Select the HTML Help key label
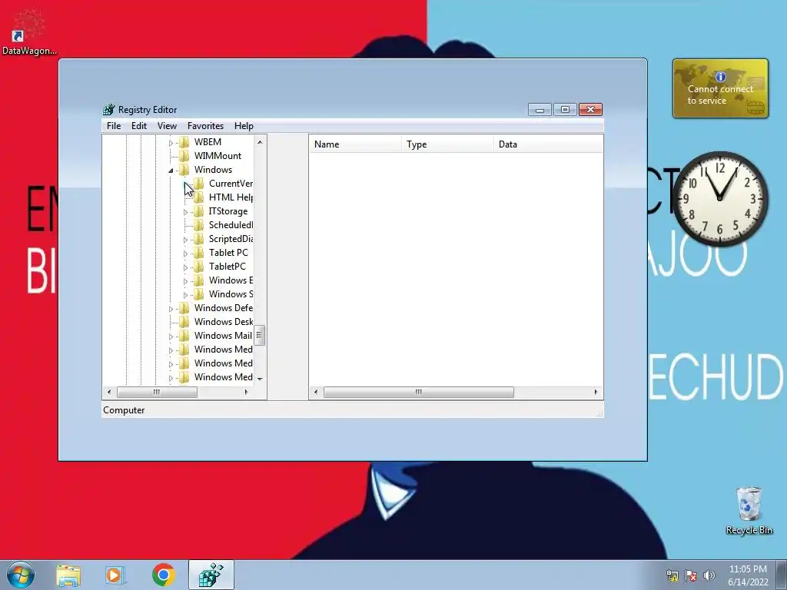 (231, 197)
